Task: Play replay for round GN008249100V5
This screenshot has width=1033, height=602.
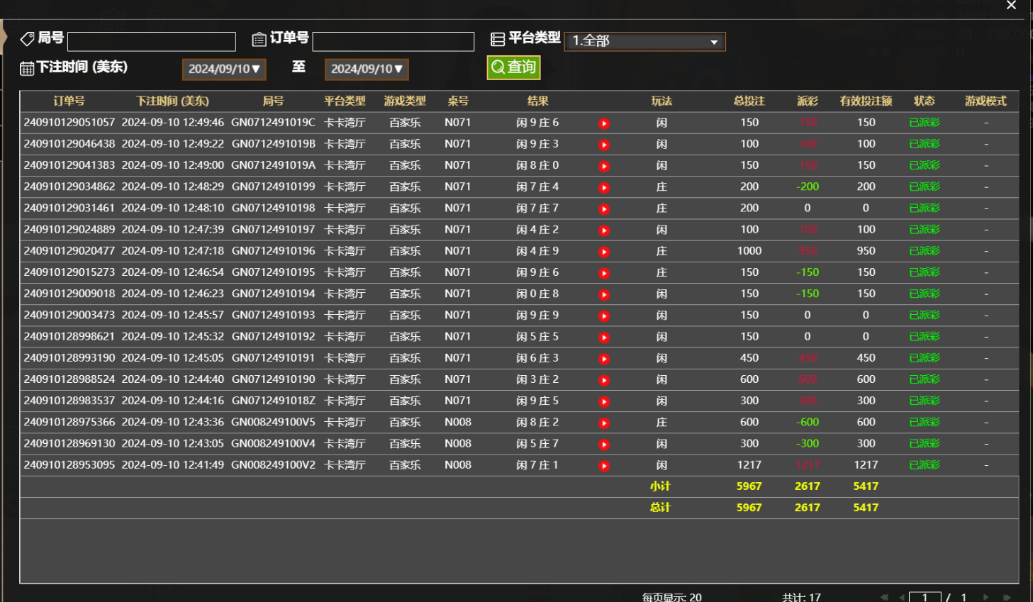Action: [x=604, y=423]
